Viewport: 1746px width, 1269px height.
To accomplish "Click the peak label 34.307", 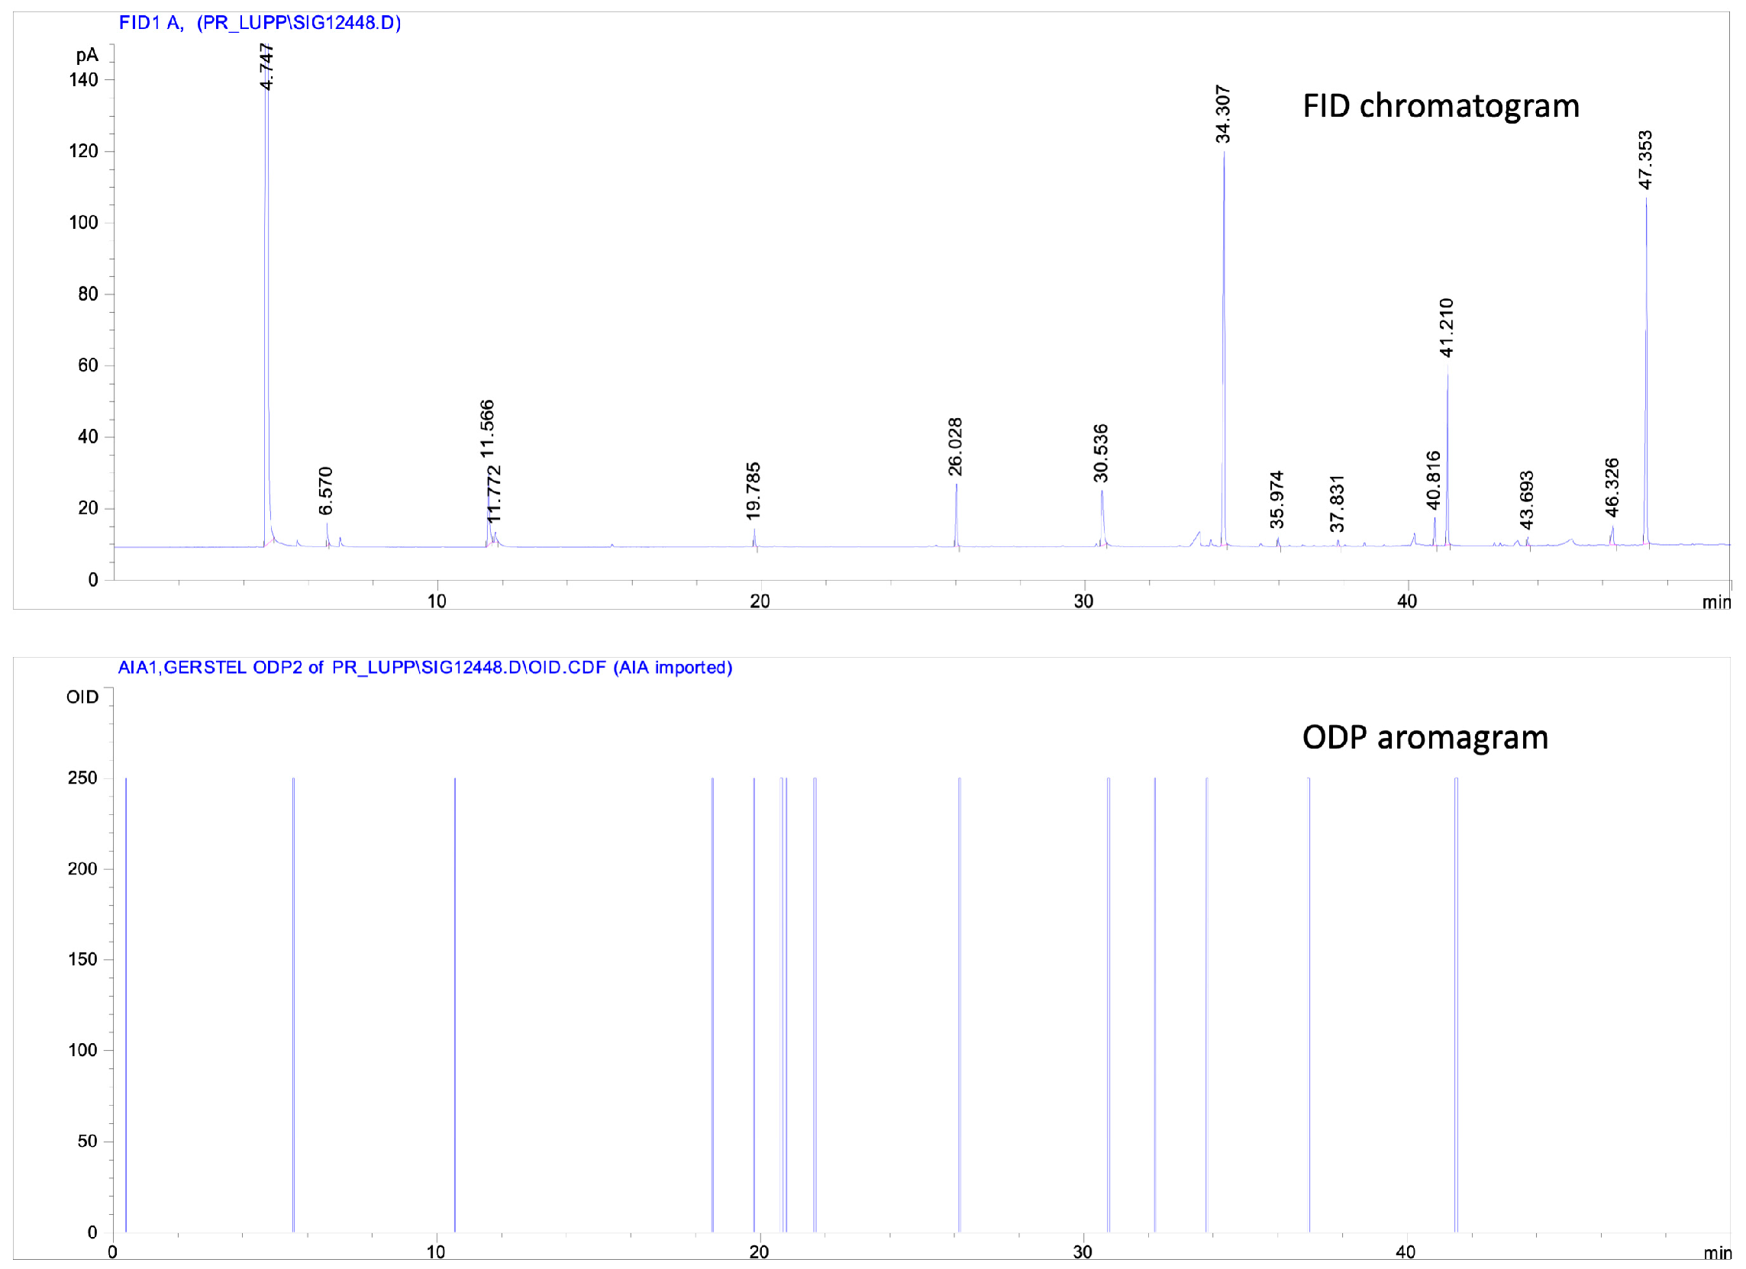I will click(1223, 114).
